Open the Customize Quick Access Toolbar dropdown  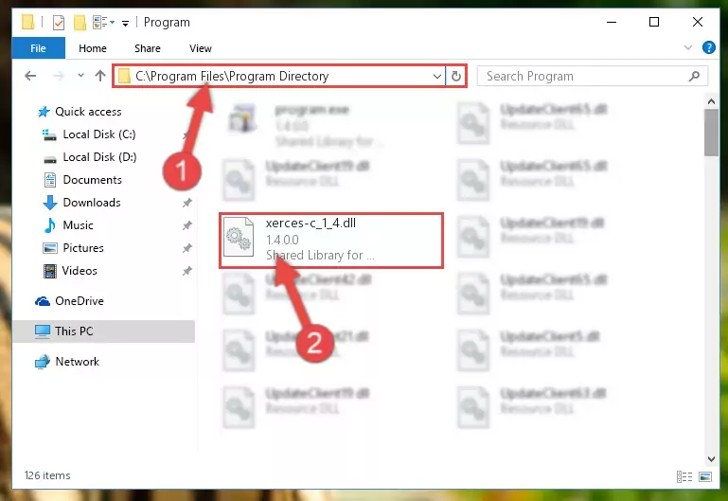pos(125,23)
